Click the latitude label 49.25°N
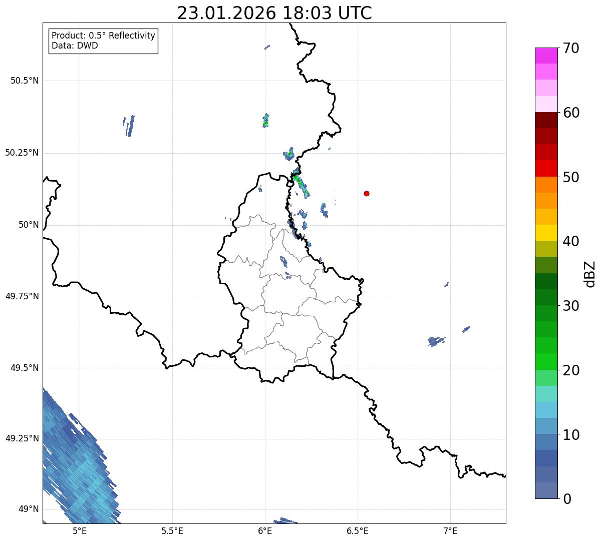This screenshot has height=541, width=602. tap(22, 438)
